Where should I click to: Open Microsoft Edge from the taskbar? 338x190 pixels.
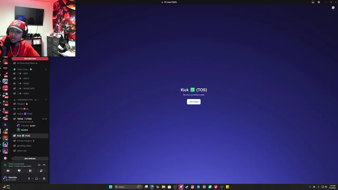coord(152,187)
